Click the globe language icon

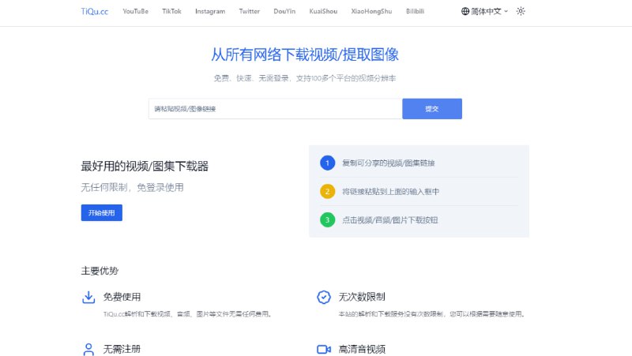click(465, 12)
